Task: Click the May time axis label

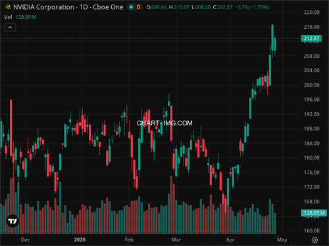Action: point(282,240)
